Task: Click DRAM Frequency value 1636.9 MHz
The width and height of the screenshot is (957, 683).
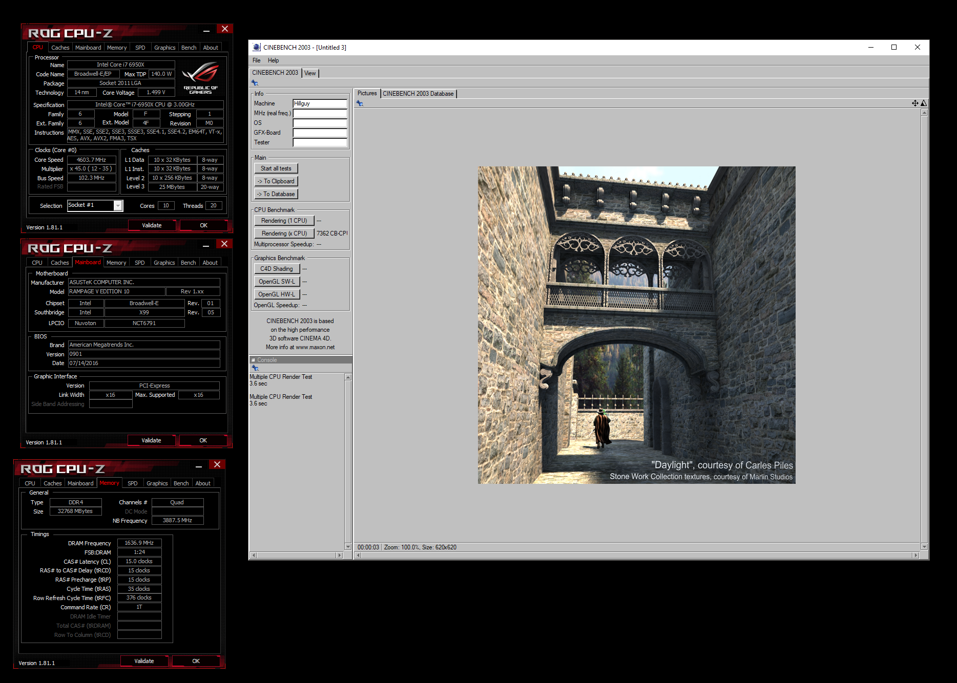Action: coord(139,543)
